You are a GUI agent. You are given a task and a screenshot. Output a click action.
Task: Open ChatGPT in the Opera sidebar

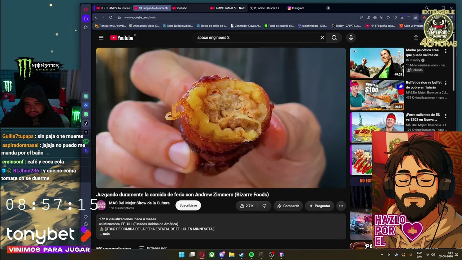(86, 96)
